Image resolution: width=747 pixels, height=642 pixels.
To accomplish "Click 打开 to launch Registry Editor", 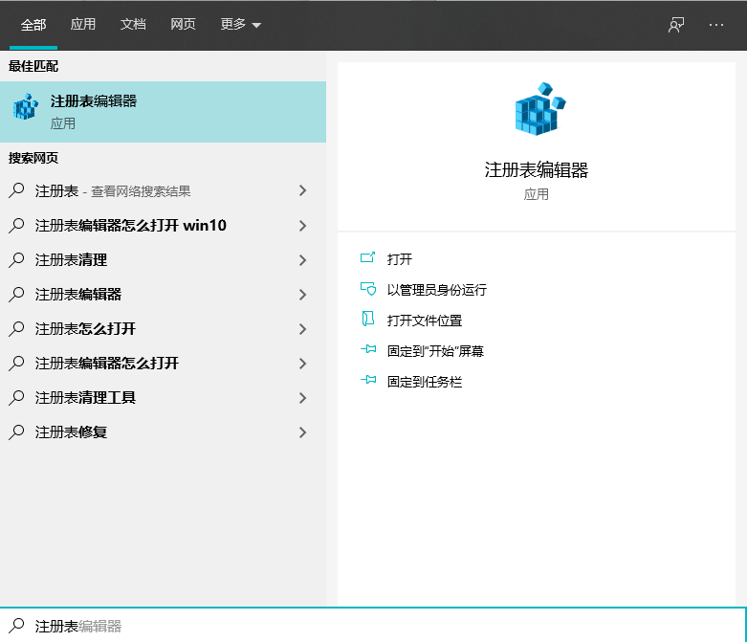I will [399, 258].
